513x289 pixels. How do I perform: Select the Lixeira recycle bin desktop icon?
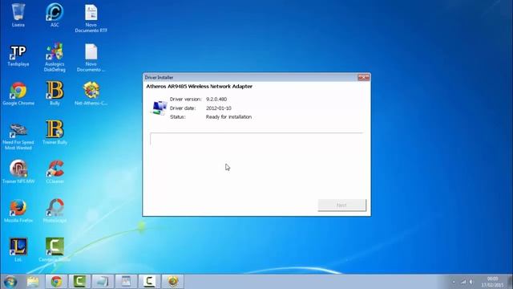pos(18,15)
